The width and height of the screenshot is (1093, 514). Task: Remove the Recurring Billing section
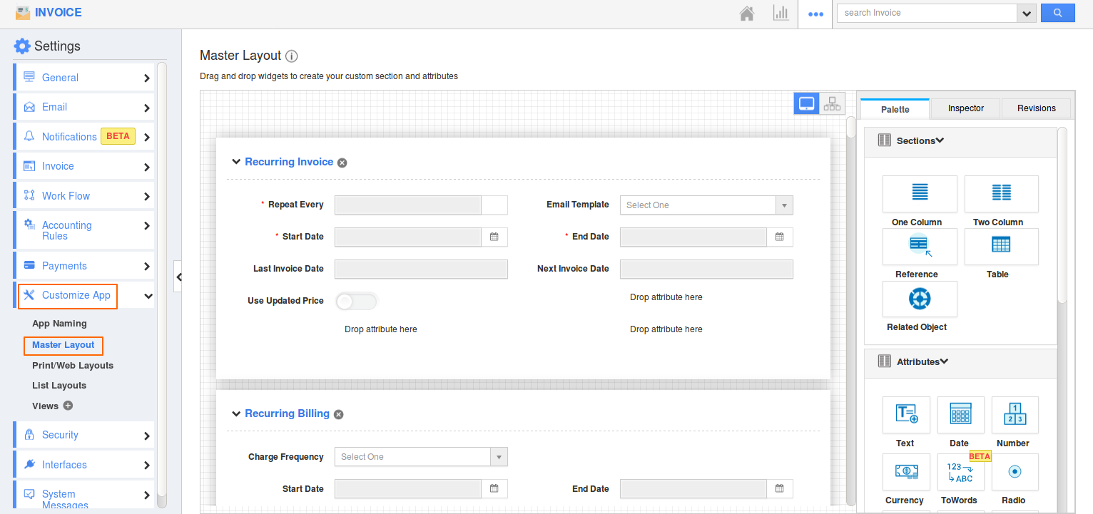pyautogui.click(x=338, y=414)
